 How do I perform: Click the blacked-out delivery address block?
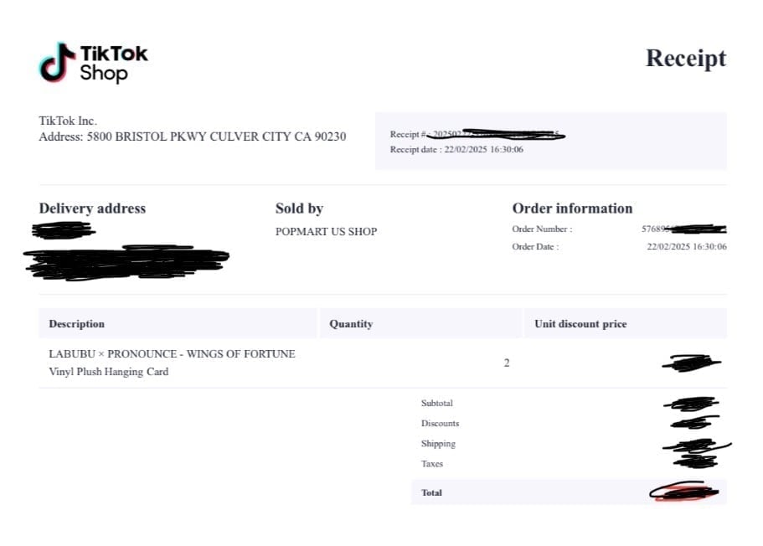click(126, 252)
